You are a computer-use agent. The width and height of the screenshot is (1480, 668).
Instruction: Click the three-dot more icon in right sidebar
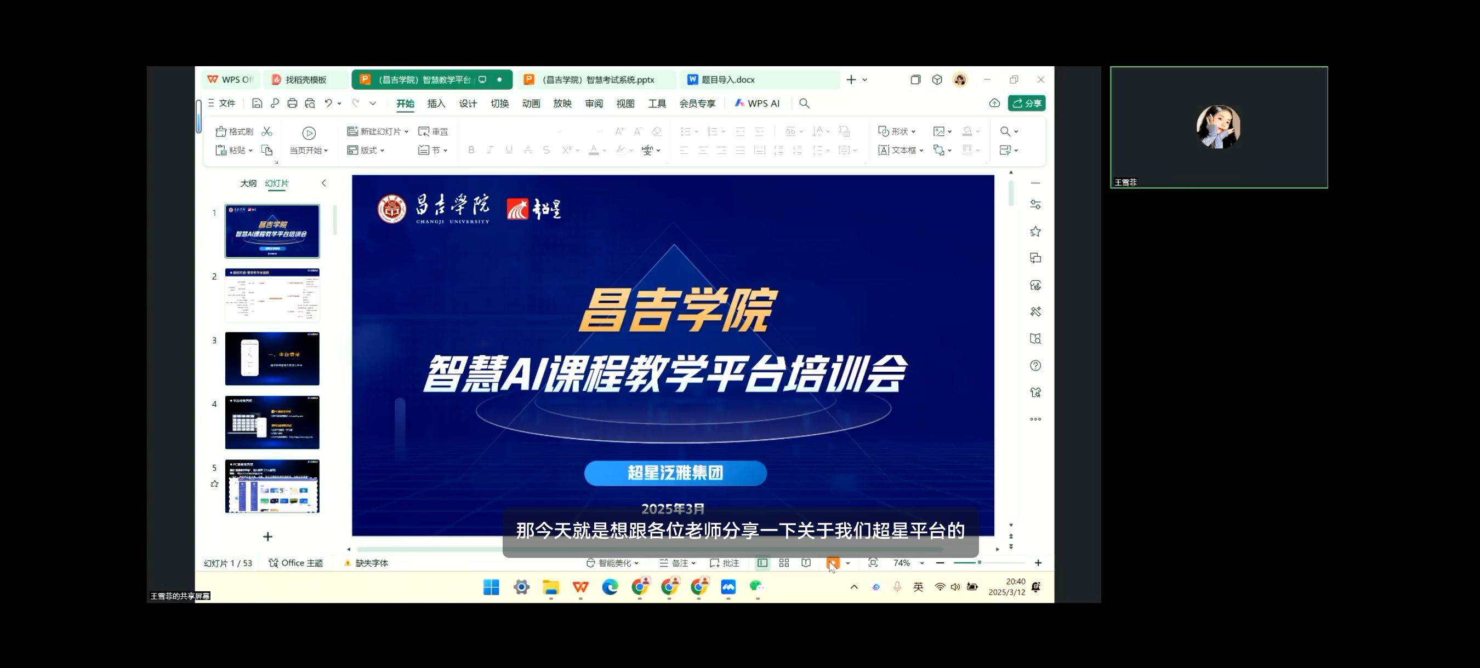[1035, 419]
